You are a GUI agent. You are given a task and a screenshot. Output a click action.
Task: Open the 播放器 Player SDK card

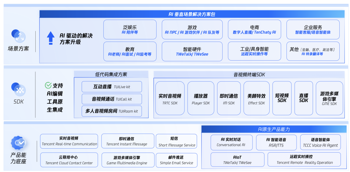coord(201,98)
